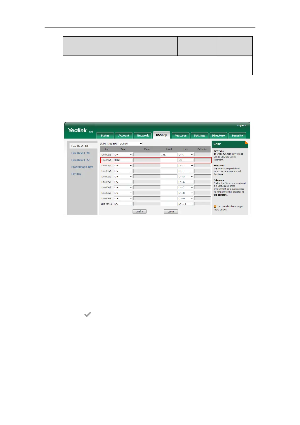Open Type dropdown for Line Key7
Image resolution: width=300 pixels, height=425 pixels.
[123, 188]
